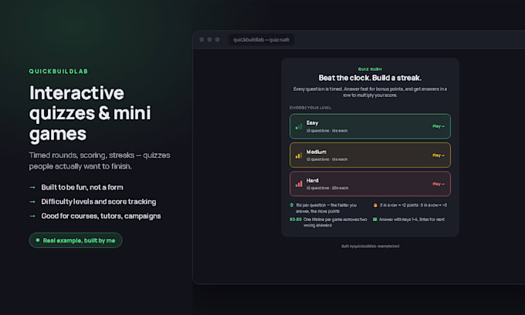Click the "per question — the faster you answer" hint
Screen dimensions: 525x315
tap(326, 208)
